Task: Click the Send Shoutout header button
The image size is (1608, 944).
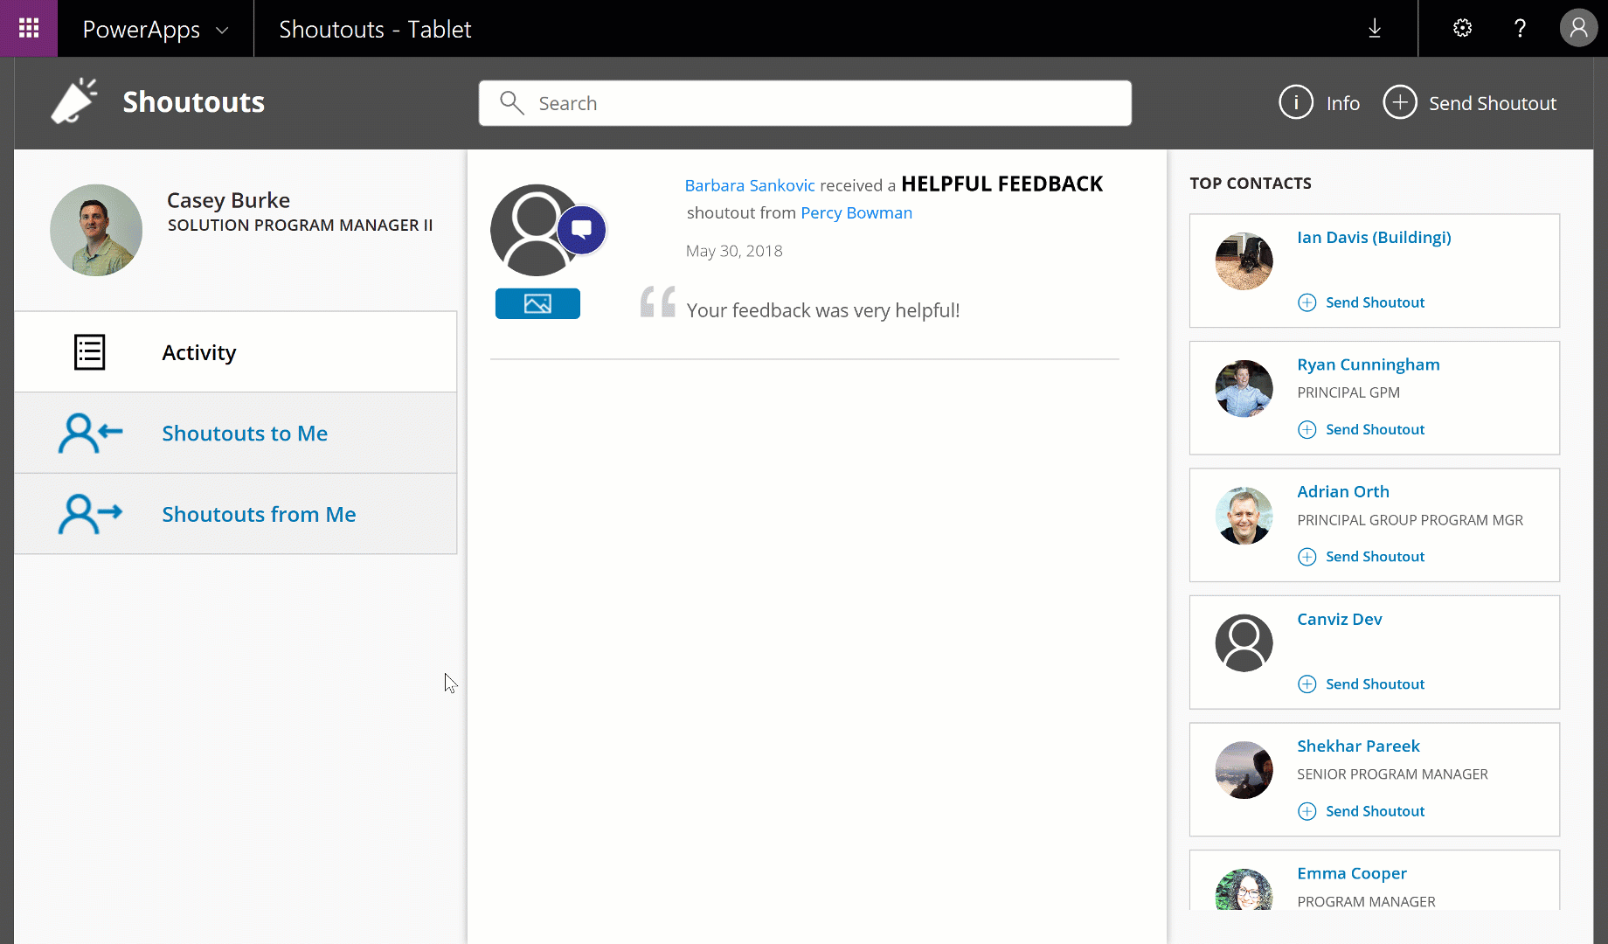Action: pyautogui.click(x=1470, y=103)
